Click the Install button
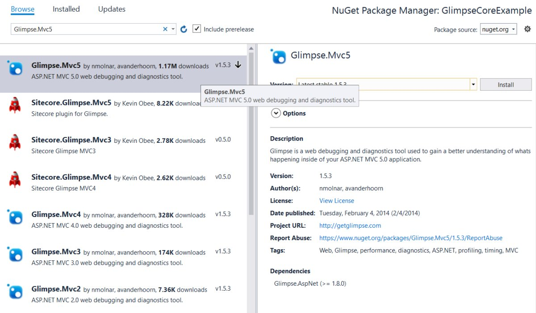Viewport: 536px width, 313px height. pos(506,84)
